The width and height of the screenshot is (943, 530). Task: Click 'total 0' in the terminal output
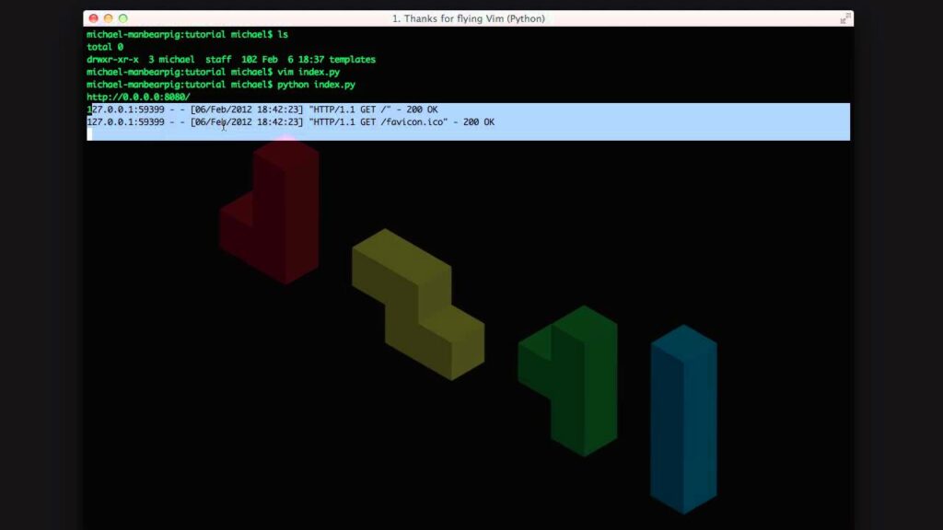click(x=105, y=47)
